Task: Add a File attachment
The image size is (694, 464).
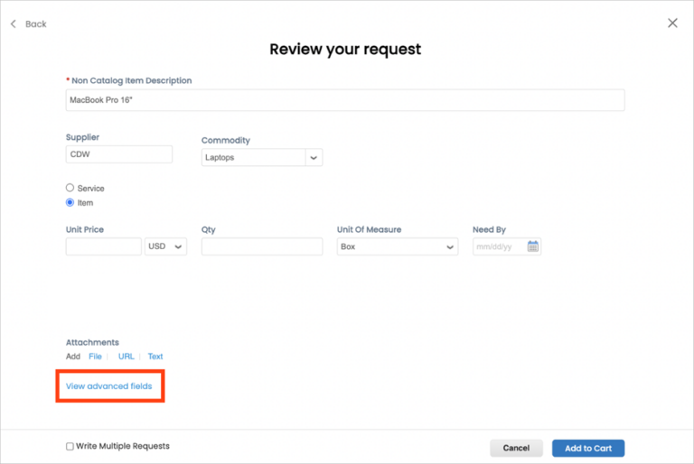Action: click(95, 357)
